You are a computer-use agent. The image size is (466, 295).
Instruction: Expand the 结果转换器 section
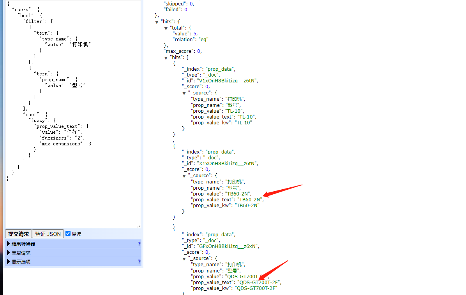click(x=73, y=244)
